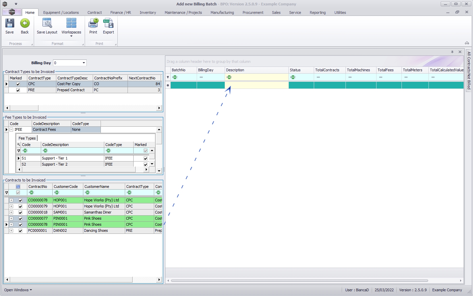
Task: Open the Billing Day dropdown
Action: pos(84,63)
